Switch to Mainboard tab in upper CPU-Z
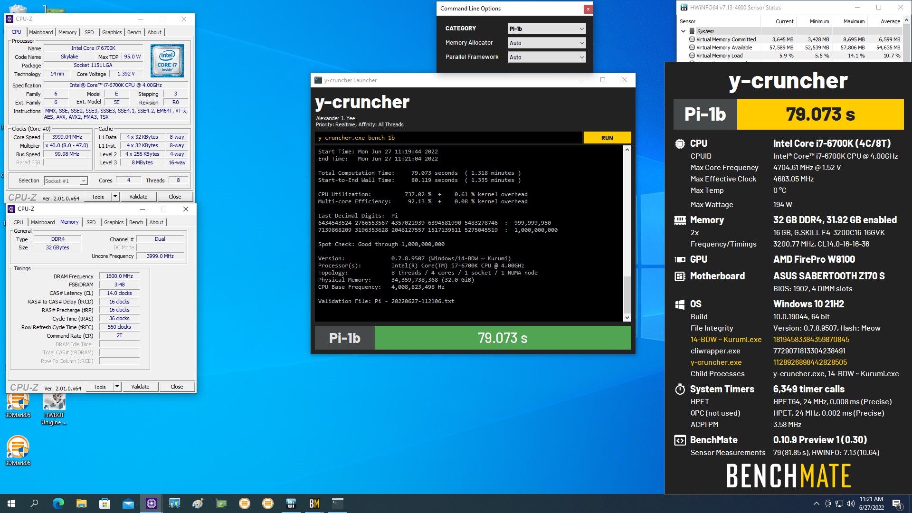912x513 pixels. [x=41, y=32]
